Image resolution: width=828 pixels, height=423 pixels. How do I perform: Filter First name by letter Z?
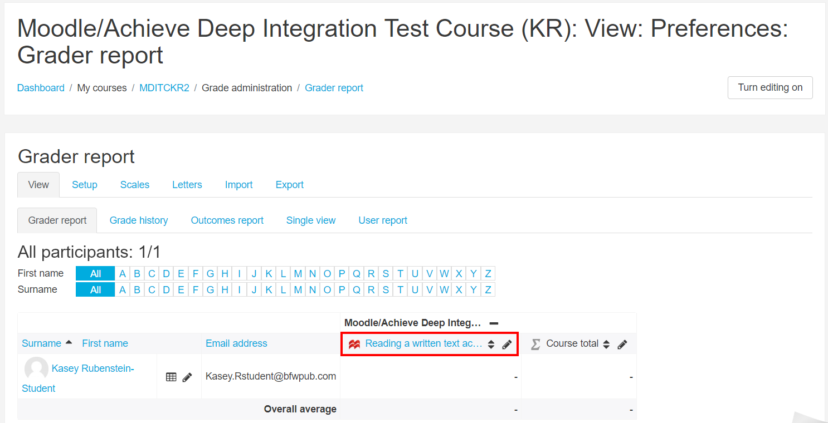[488, 273]
